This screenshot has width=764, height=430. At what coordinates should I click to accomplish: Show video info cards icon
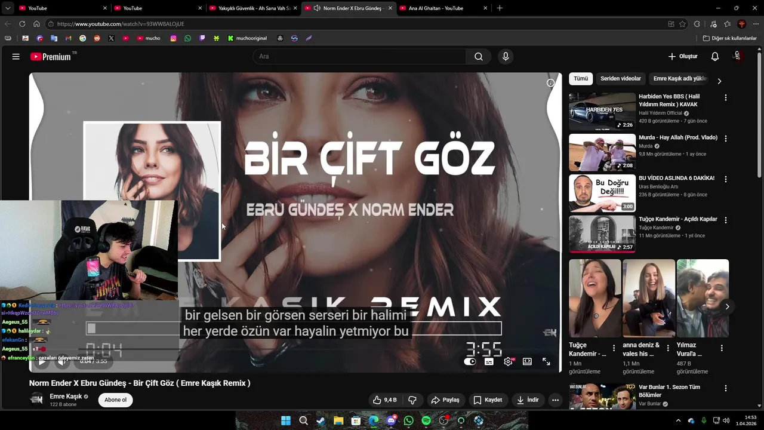click(551, 83)
